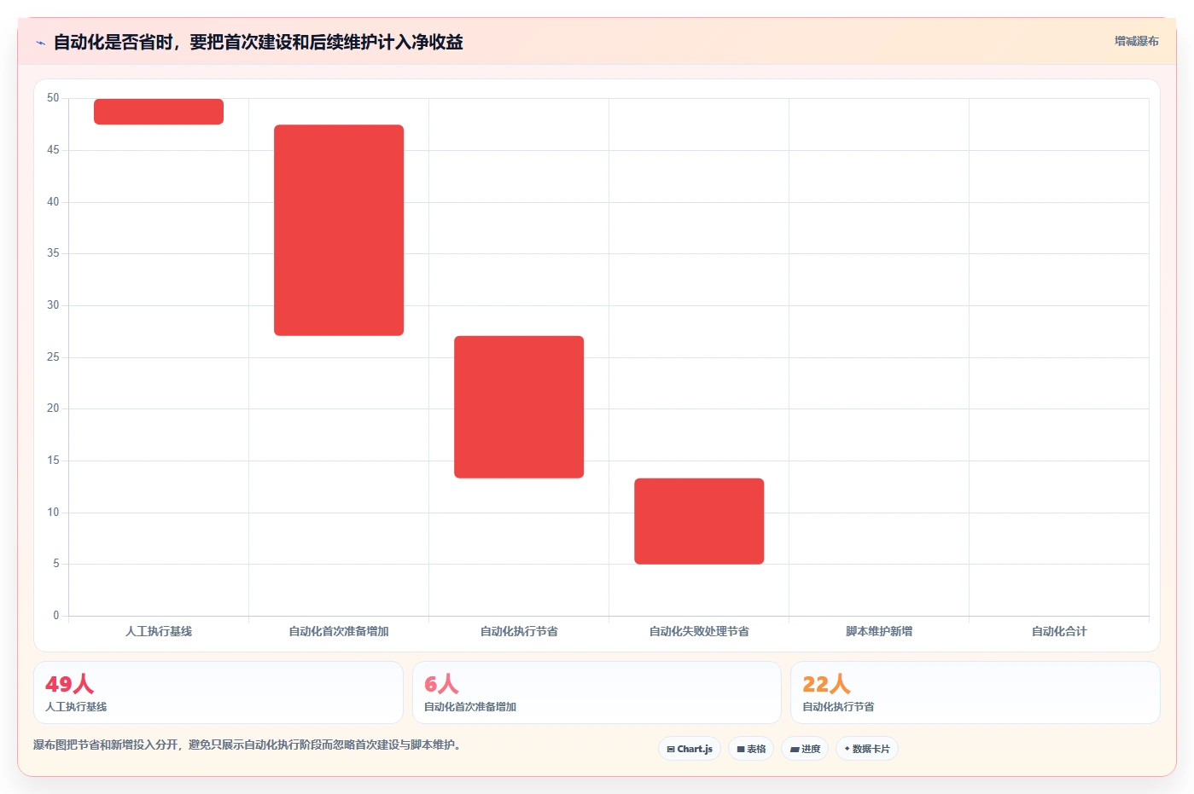The height and width of the screenshot is (794, 1194).
Task: Click the 脚本维护新增 axis label
Action: (x=879, y=631)
